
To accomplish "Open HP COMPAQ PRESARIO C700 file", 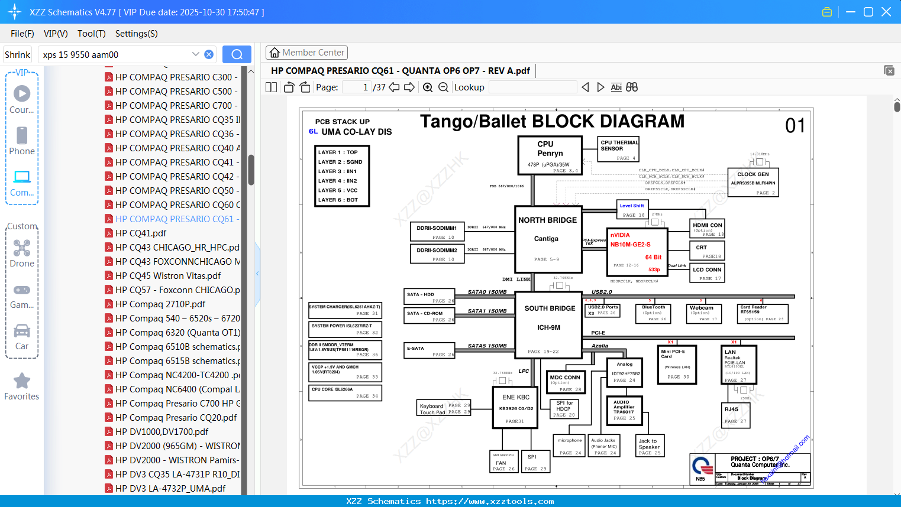I will [172, 105].
